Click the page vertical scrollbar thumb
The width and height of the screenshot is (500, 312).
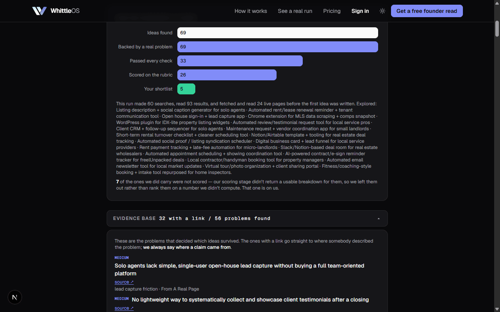click(497, 28)
